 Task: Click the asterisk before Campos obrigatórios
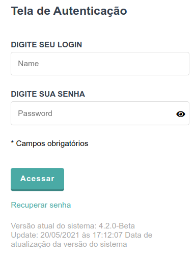[12, 142]
